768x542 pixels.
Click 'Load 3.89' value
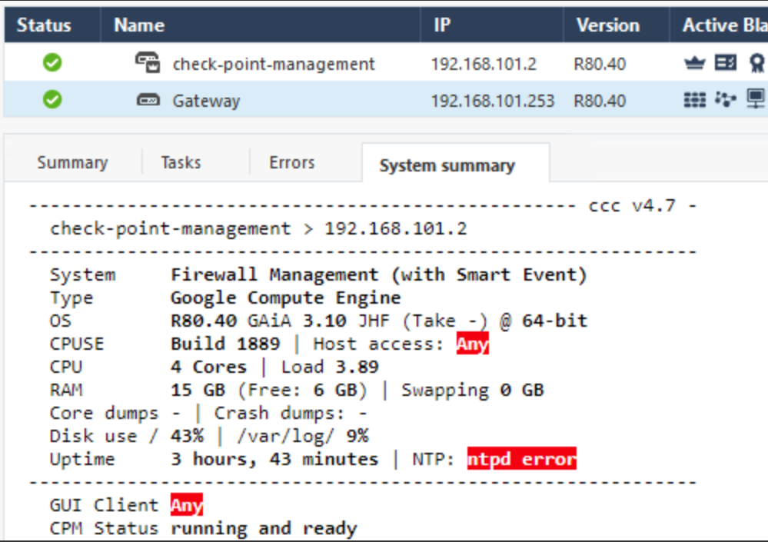330,366
